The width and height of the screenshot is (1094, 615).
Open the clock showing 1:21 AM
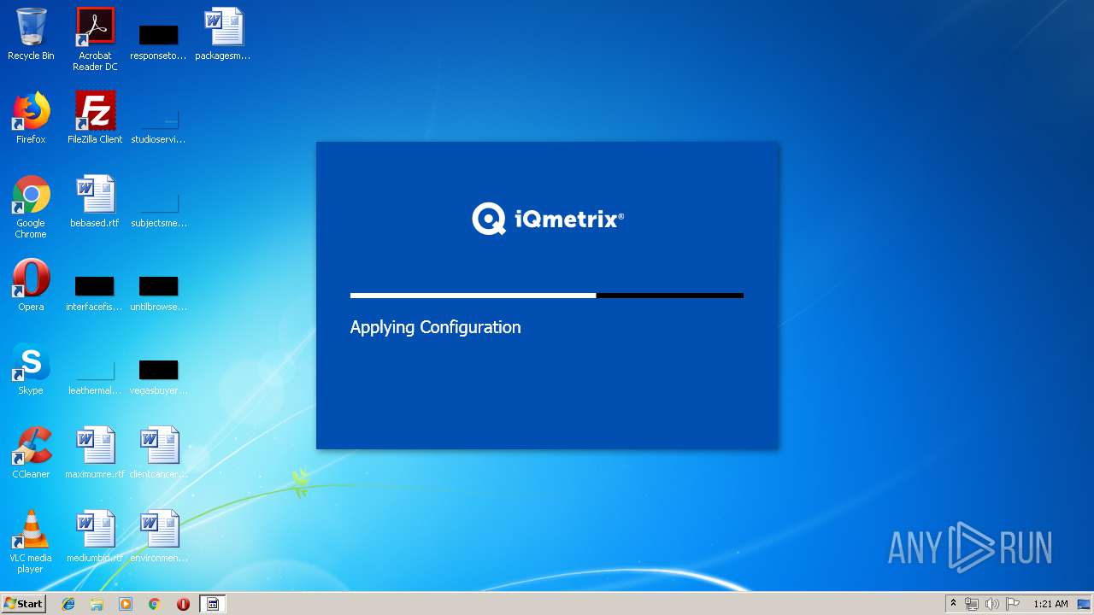(x=1050, y=604)
